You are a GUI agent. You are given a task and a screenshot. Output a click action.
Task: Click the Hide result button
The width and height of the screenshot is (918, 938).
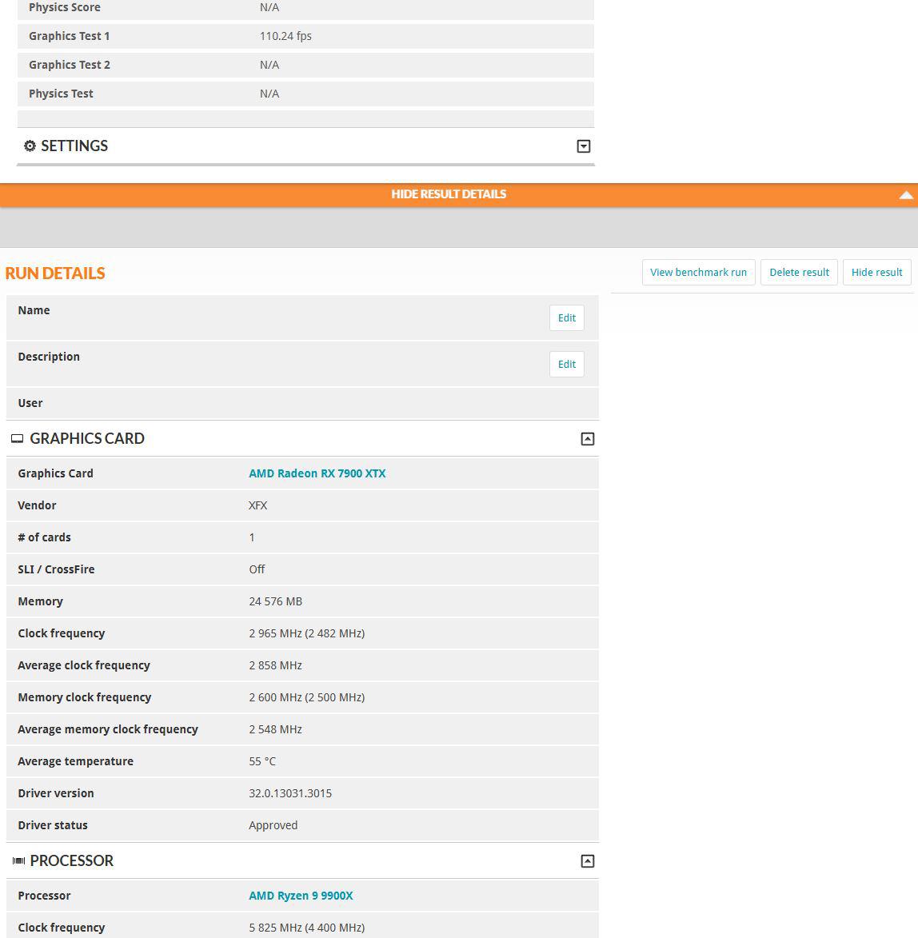pos(876,272)
